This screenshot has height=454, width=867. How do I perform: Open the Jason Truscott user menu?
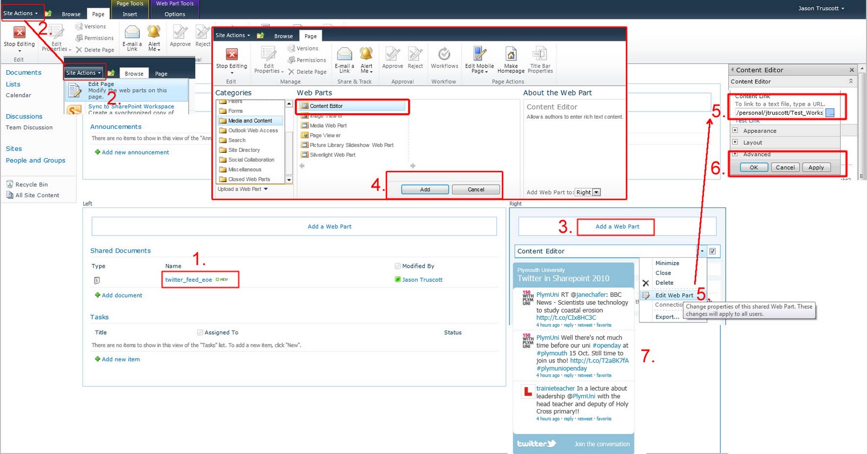click(821, 8)
